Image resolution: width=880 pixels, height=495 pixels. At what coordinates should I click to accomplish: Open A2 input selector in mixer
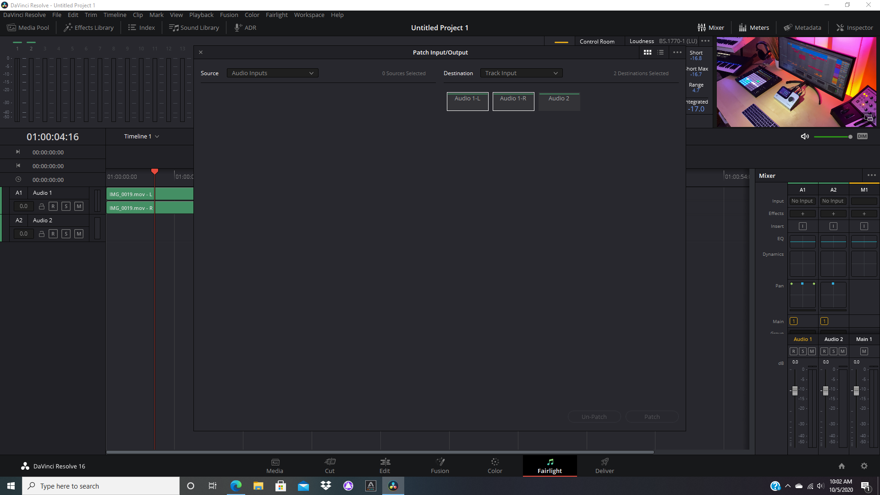[x=833, y=201]
